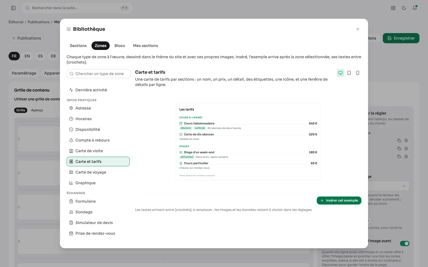Choose the Formulaire zone
Screen dimensions: 428x267
click(98, 201)
